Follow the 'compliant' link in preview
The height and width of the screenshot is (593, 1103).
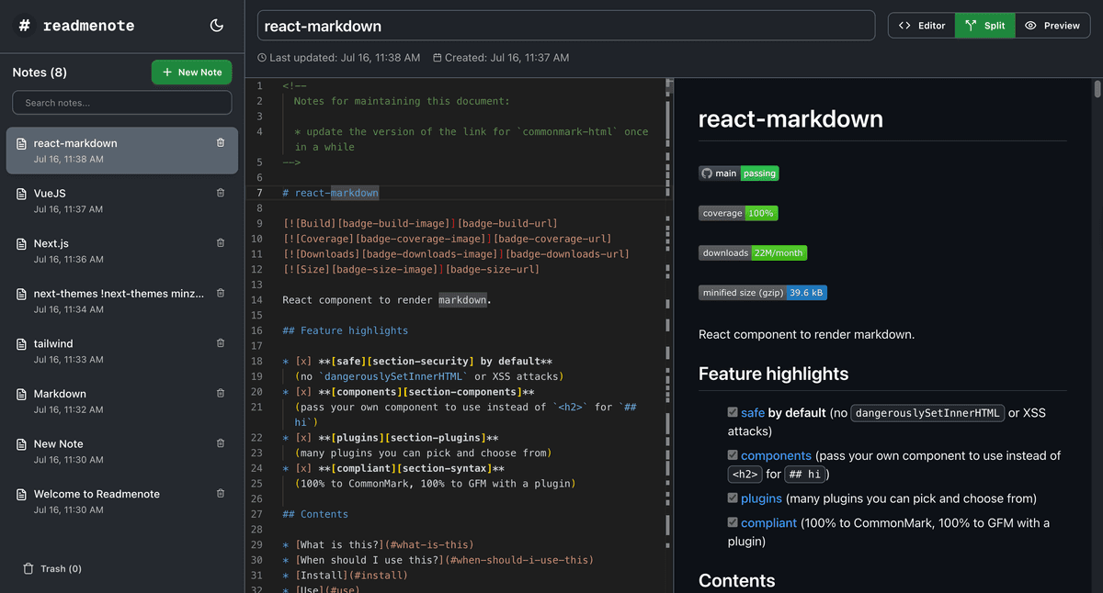768,522
